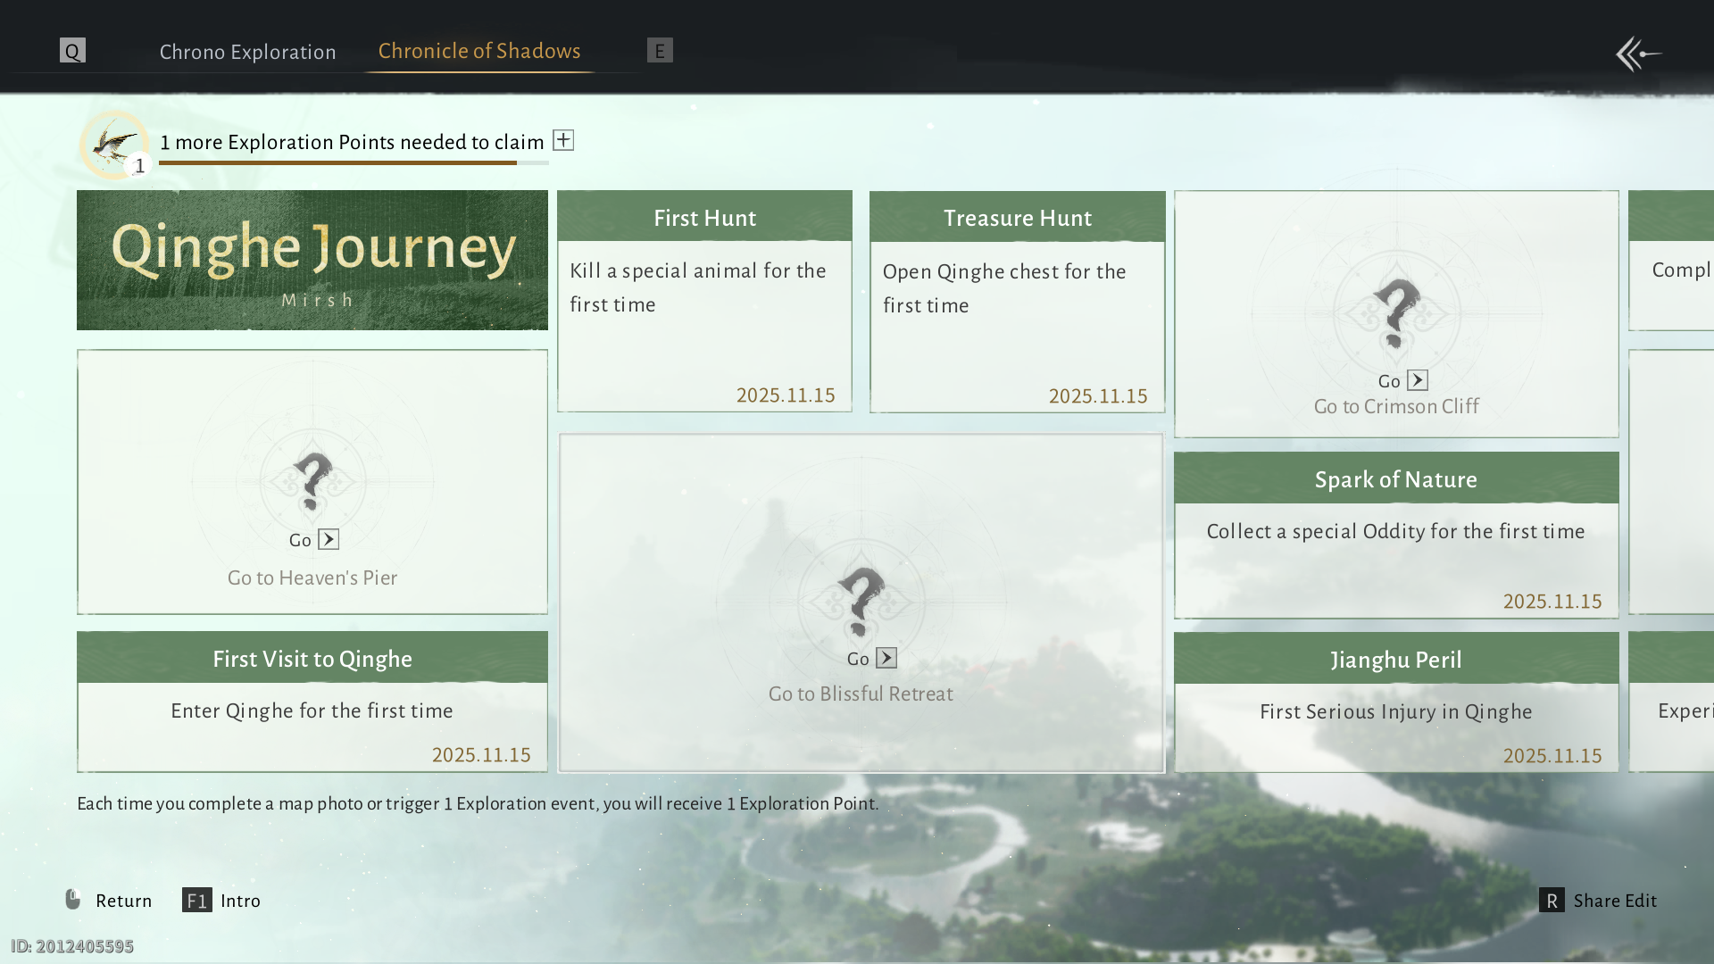Click the Share Edit button
This screenshot has height=964, width=1714.
click(1615, 901)
